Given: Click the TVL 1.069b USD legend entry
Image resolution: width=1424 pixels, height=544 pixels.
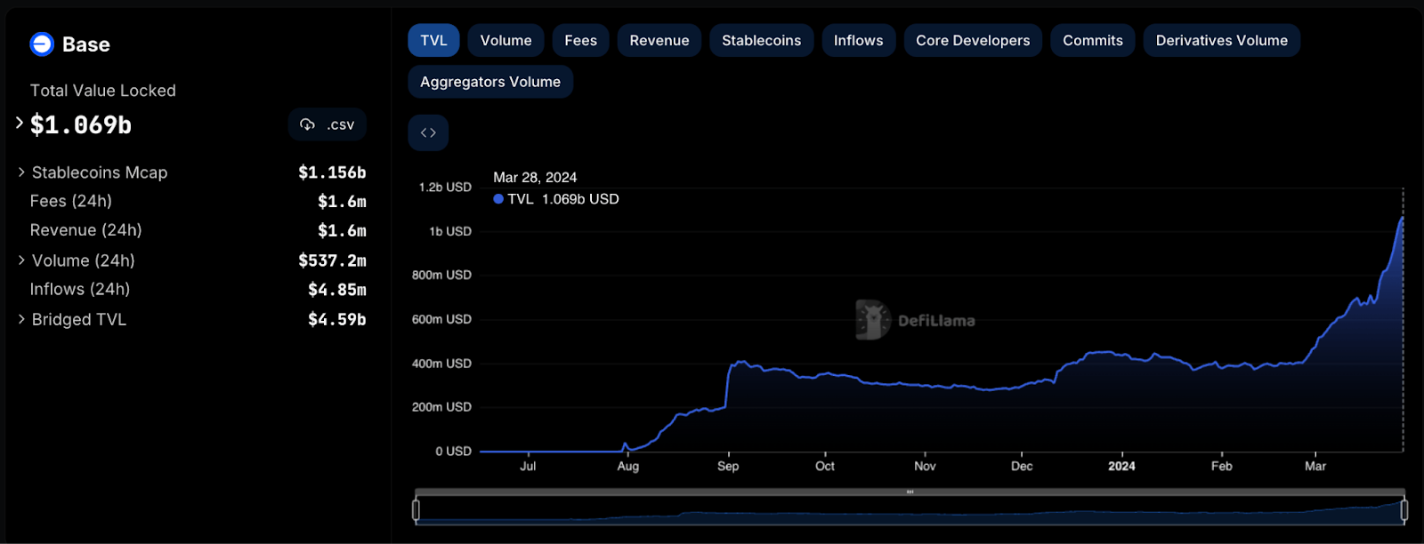Looking at the screenshot, I should point(556,199).
